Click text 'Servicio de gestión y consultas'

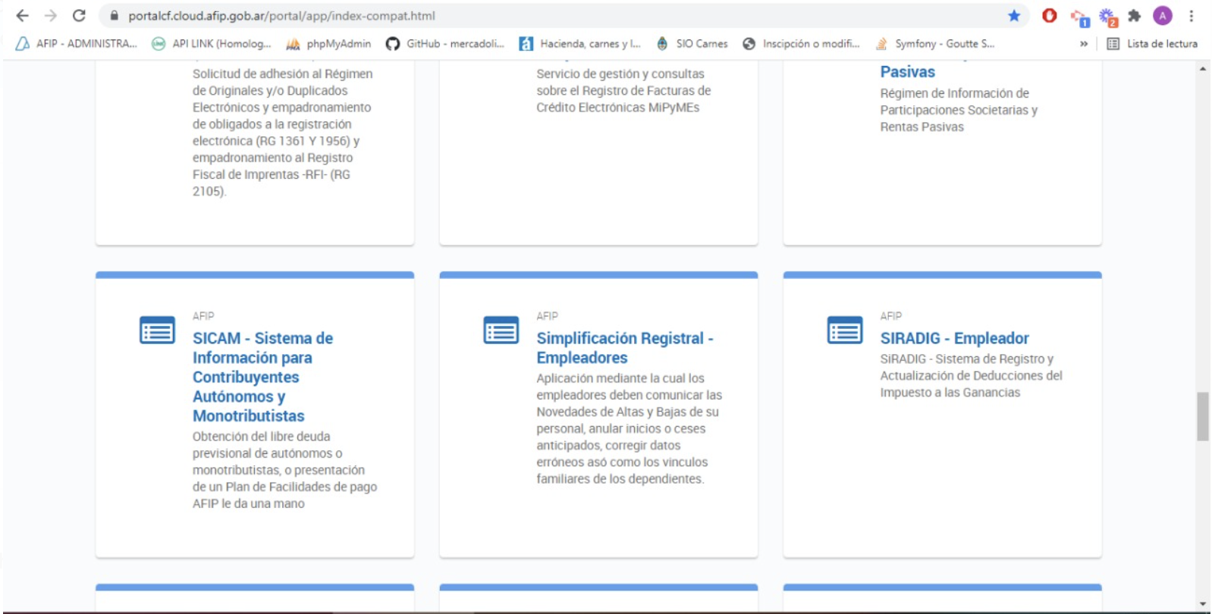coord(620,74)
